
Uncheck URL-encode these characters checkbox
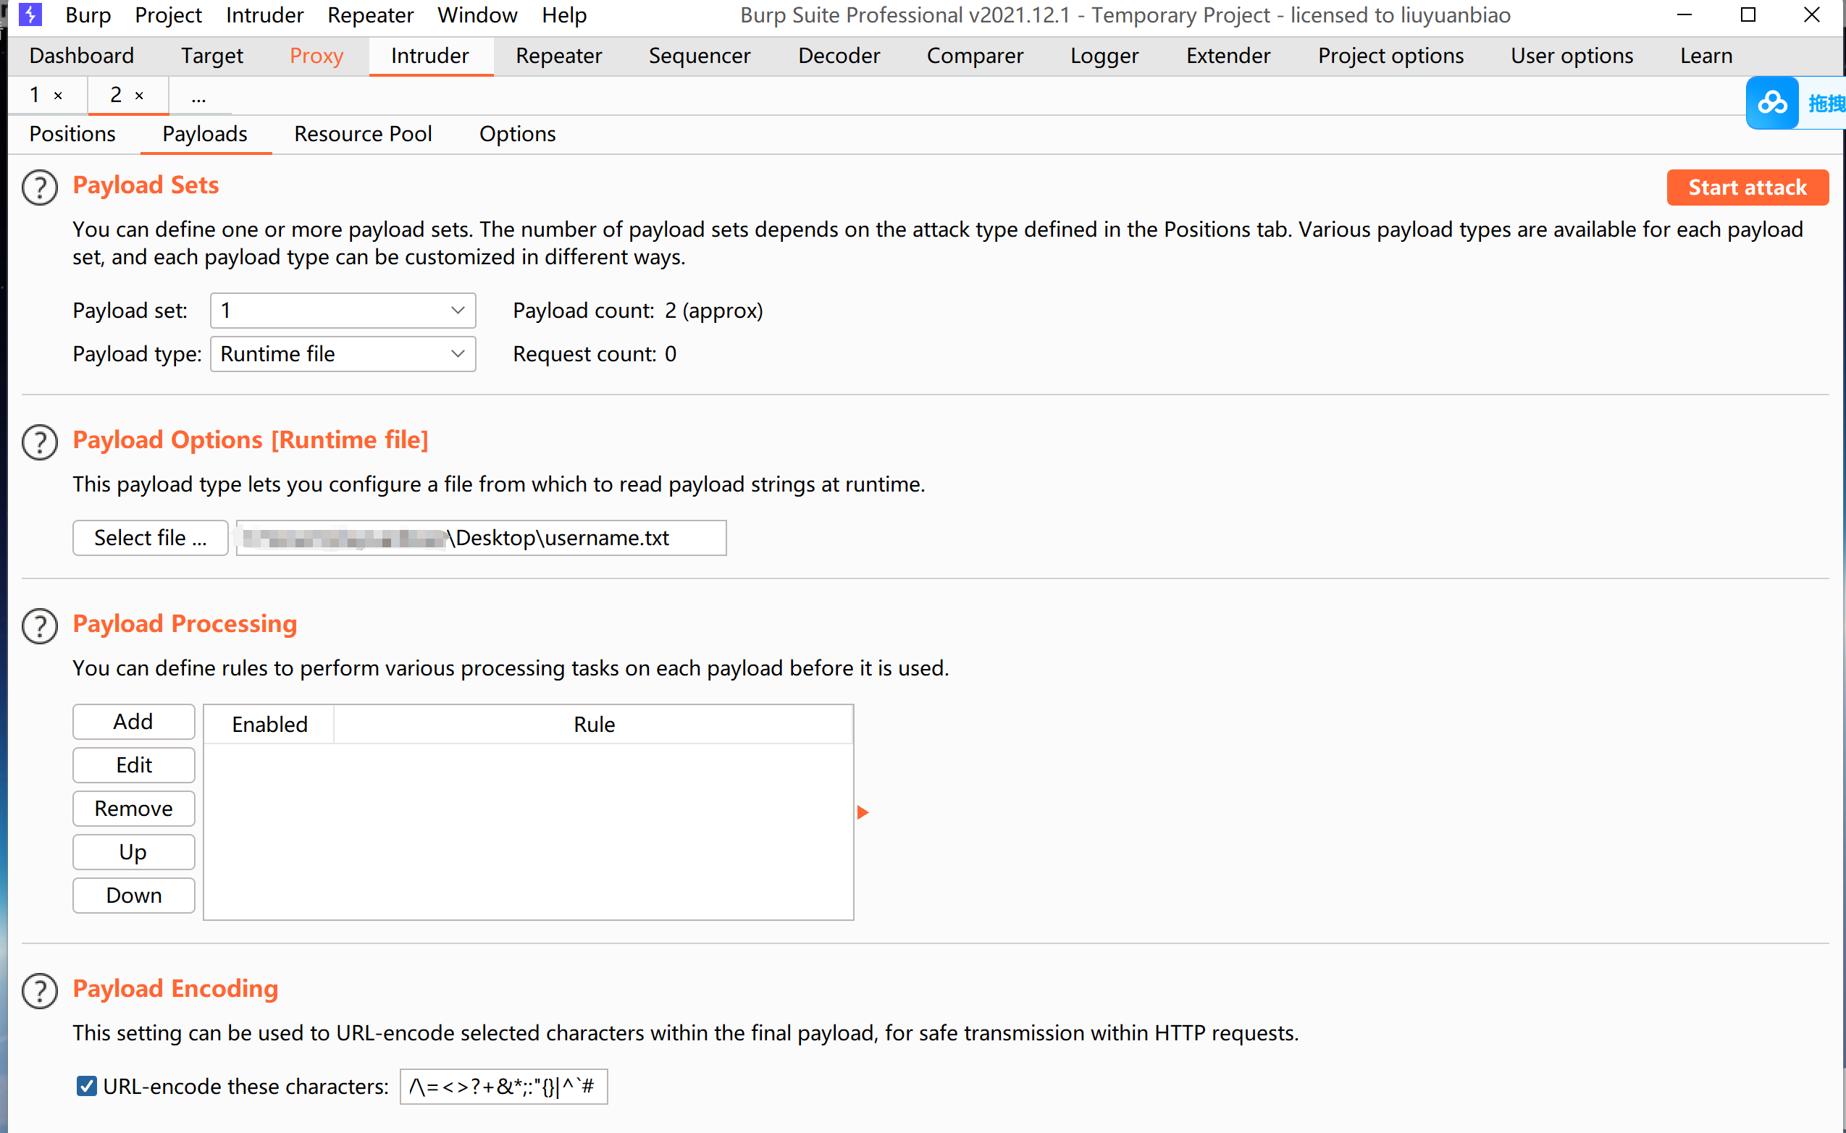(x=87, y=1086)
